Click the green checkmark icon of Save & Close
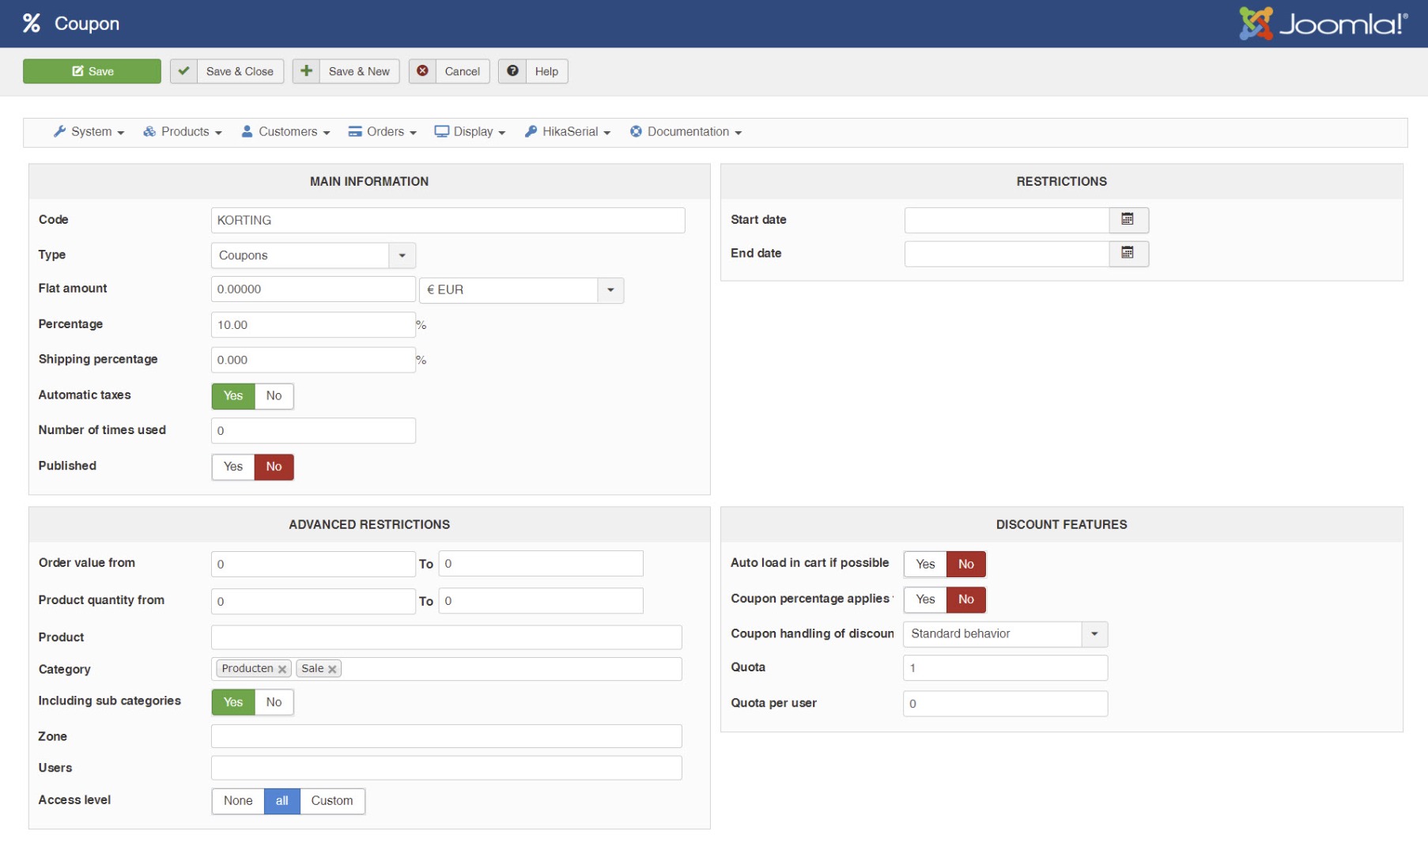This screenshot has height=854, width=1428. (x=183, y=71)
